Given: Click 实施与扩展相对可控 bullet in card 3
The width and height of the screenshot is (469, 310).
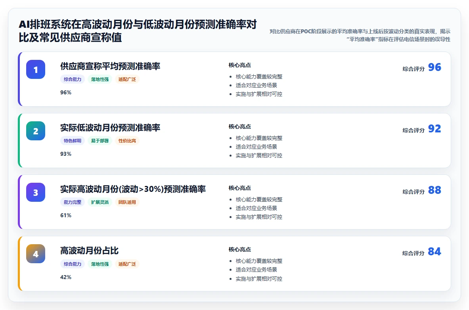Looking at the screenshot, I should coord(259,217).
